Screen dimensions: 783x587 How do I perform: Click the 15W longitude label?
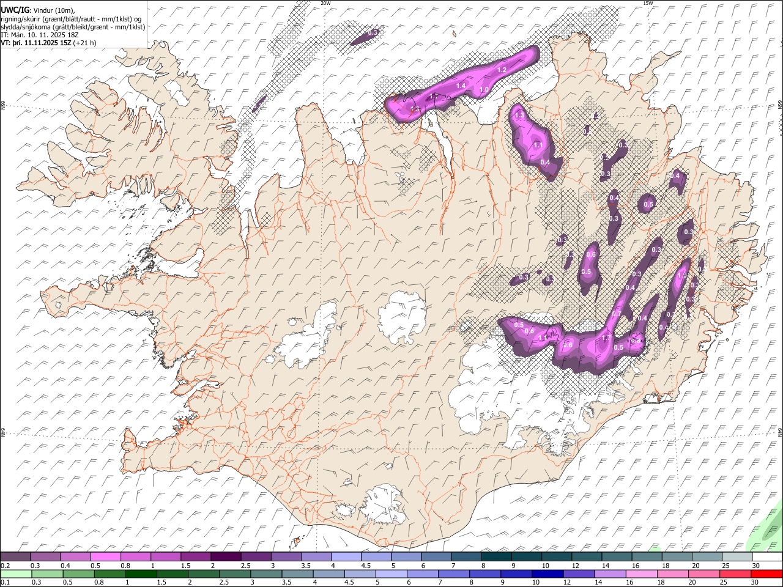click(648, 3)
